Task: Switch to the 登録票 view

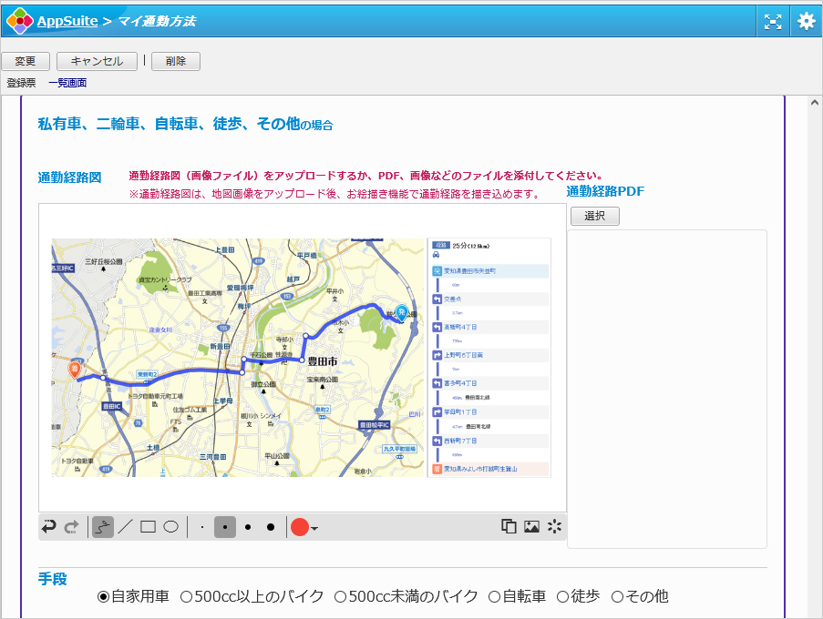Action: (21, 82)
